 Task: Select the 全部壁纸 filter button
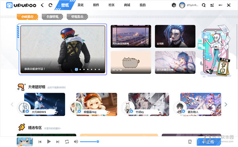(x=52, y=17)
